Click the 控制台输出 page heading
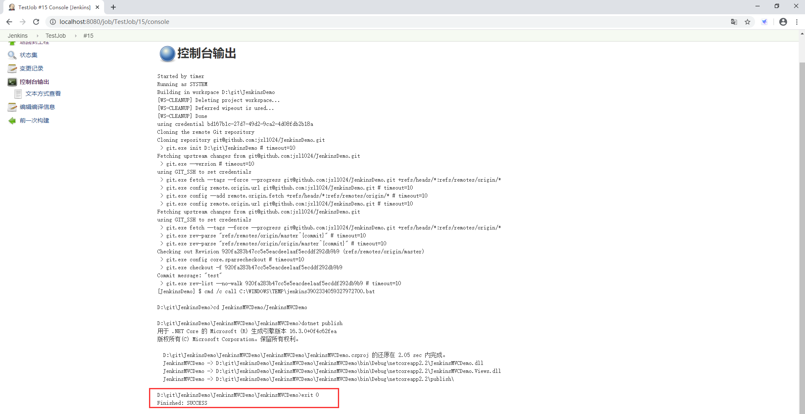 (207, 53)
